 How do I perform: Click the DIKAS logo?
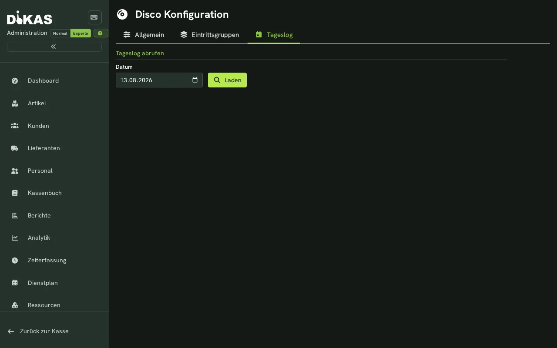click(x=30, y=17)
